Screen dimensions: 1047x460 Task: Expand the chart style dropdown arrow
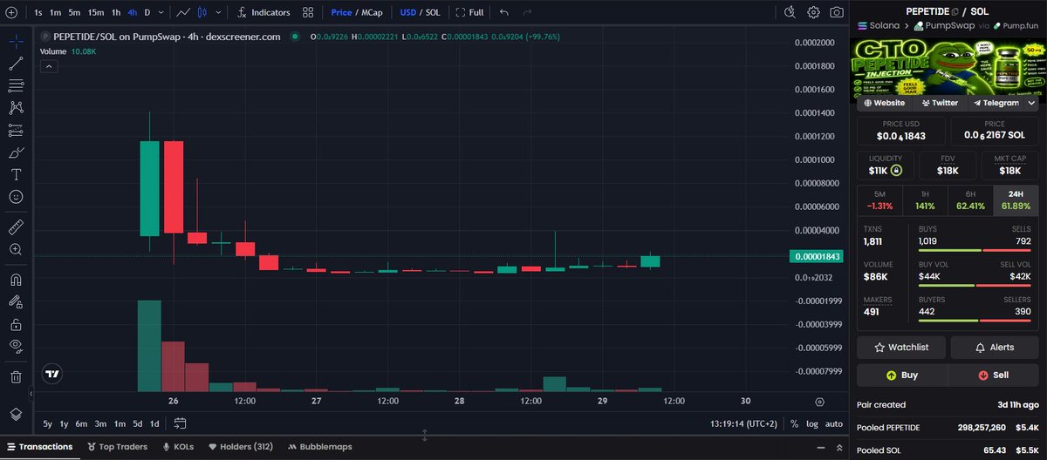coord(217,12)
